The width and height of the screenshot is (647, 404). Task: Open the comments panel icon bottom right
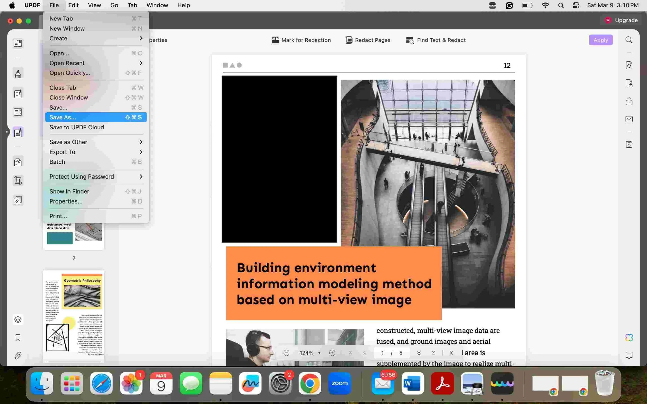(x=629, y=355)
